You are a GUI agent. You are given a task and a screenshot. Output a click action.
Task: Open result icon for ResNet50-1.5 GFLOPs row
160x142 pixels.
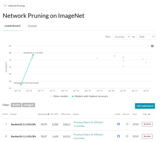click(127, 136)
